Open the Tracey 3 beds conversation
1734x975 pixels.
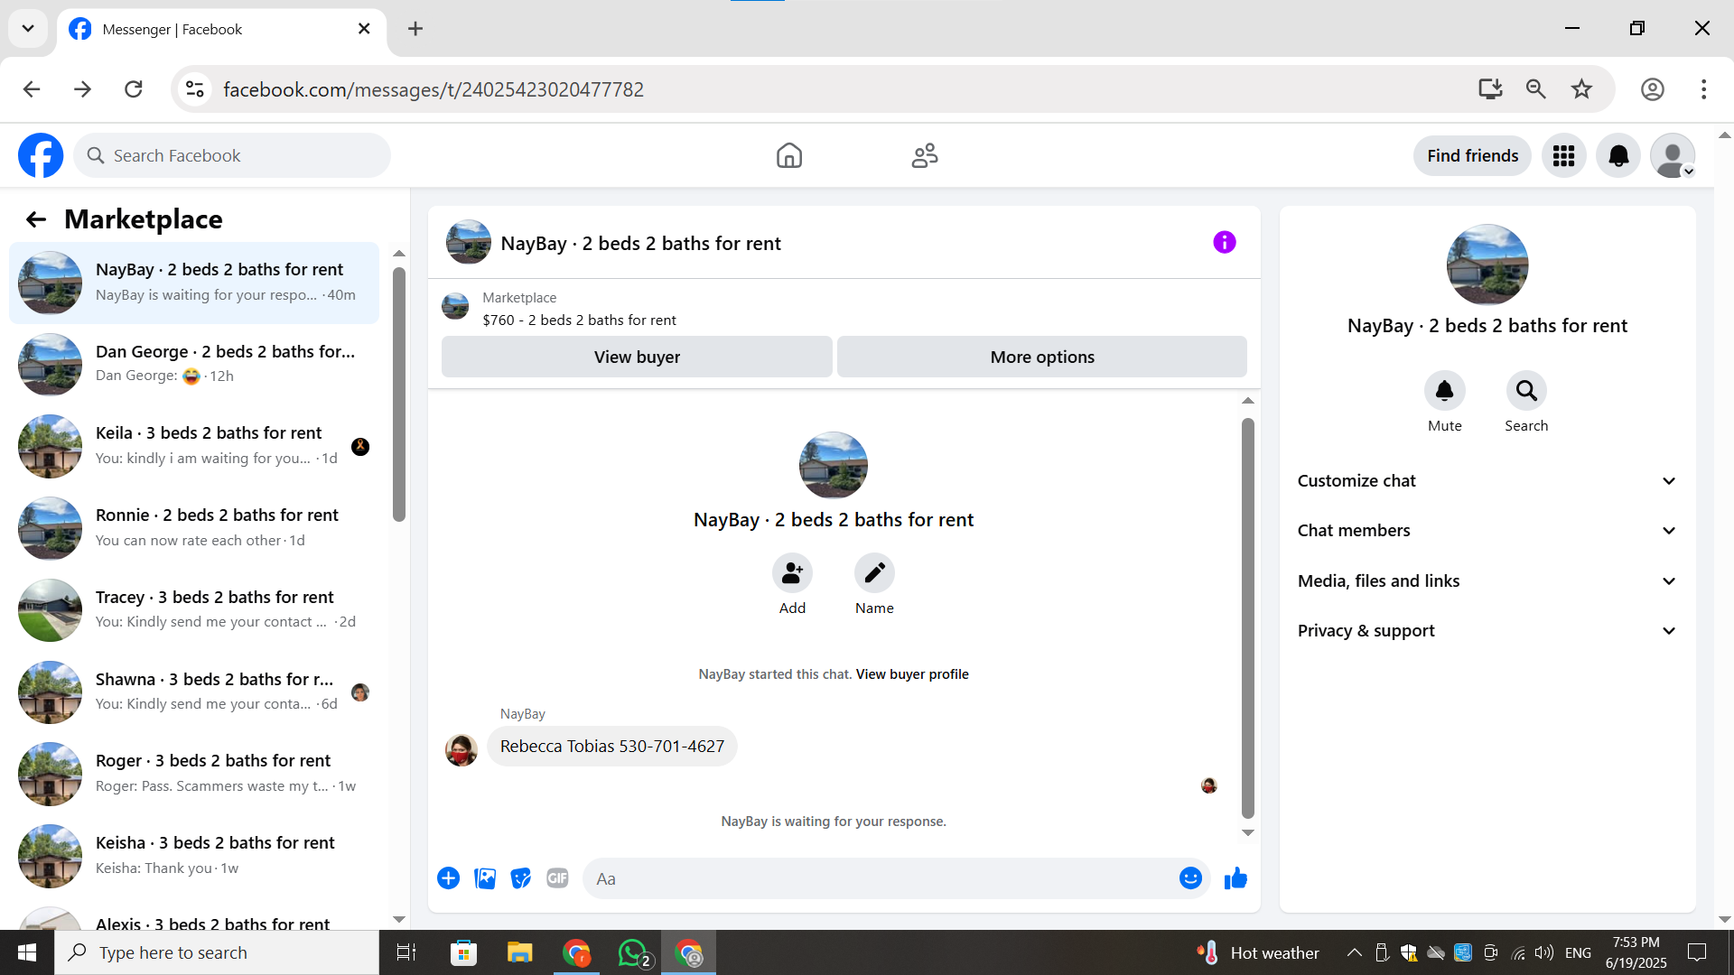(194, 610)
